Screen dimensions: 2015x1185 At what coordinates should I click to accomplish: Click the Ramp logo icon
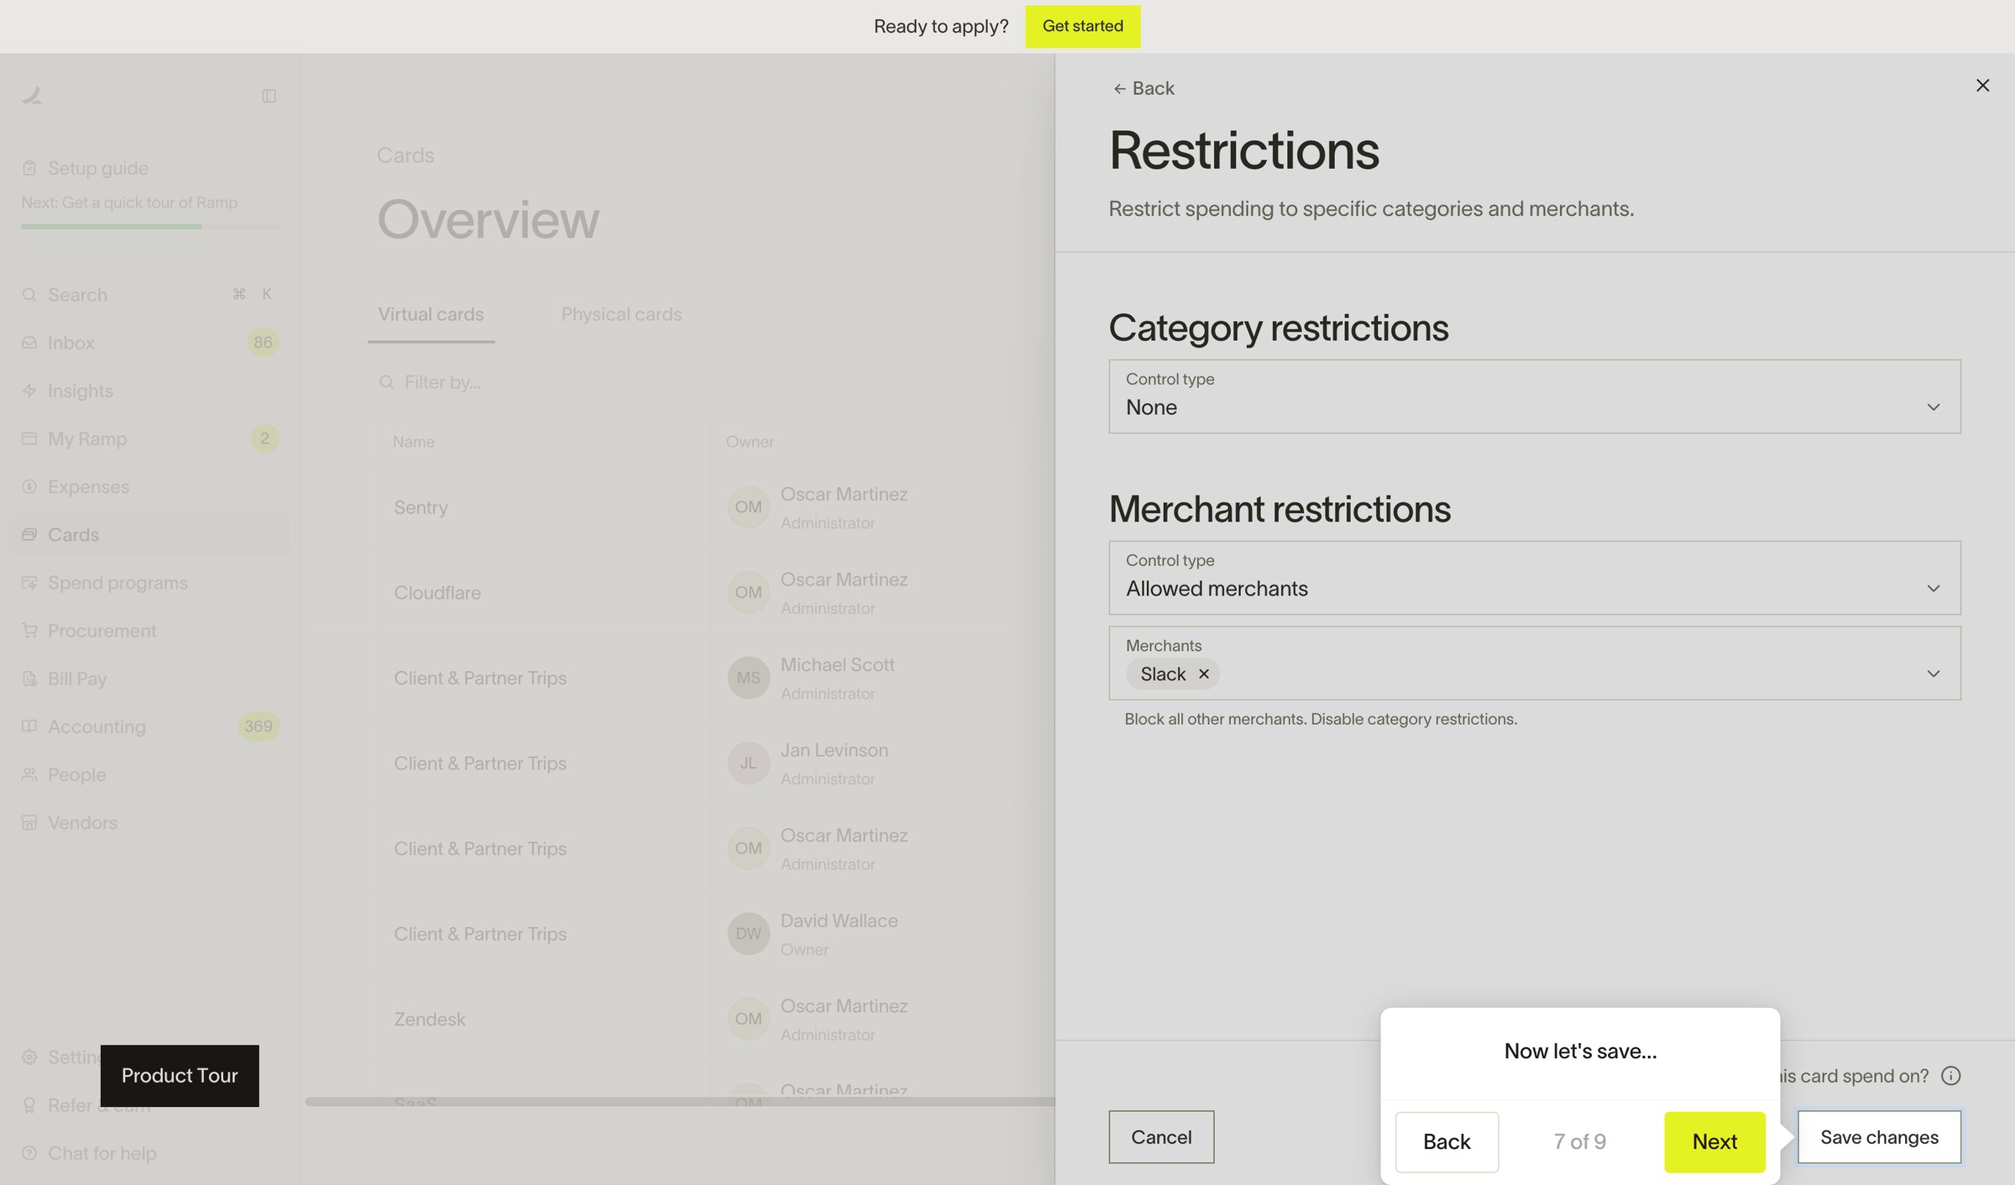pos(32,96)
